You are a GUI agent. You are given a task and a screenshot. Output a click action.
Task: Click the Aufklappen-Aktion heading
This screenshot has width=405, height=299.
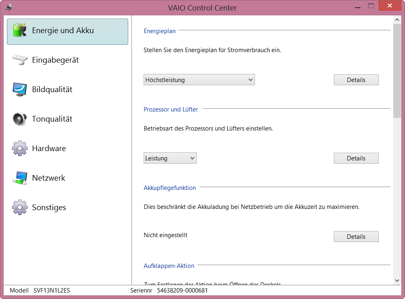(169, 266)
